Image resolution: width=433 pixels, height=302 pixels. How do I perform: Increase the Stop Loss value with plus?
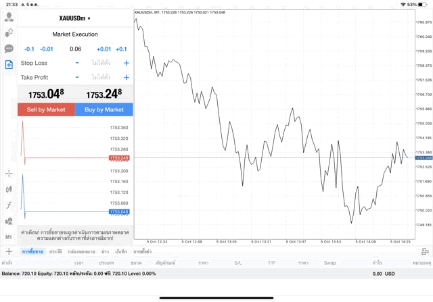click(x=126, y=63)
